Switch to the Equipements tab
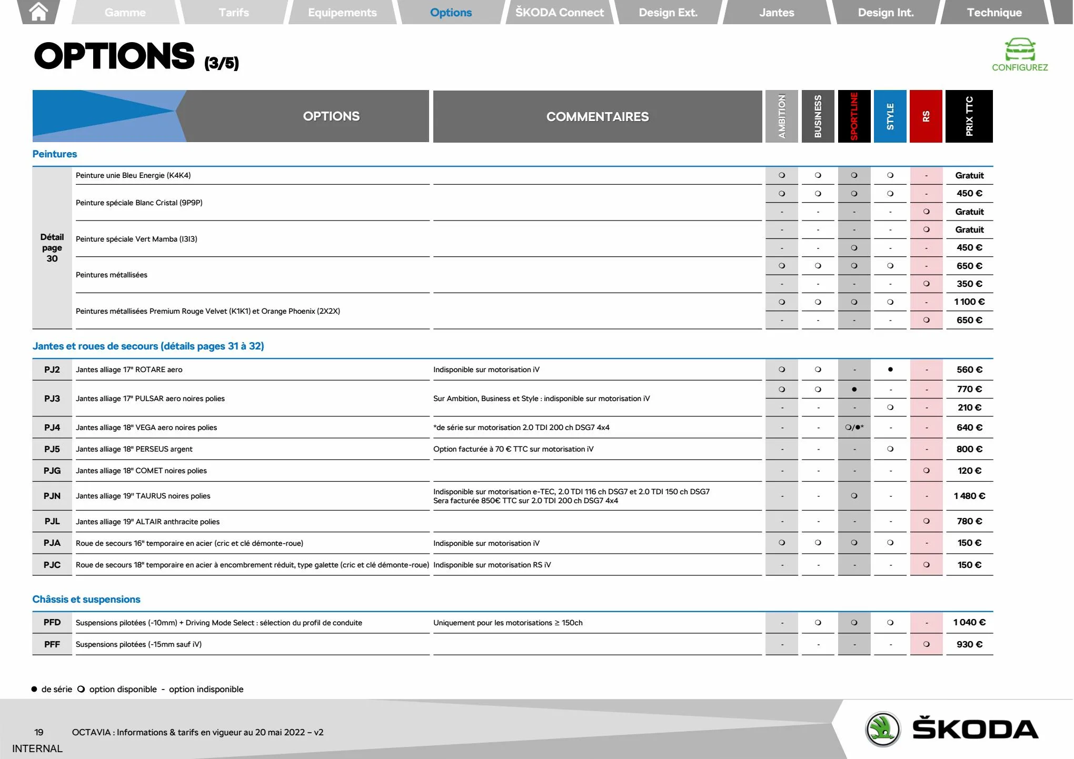The image size is (1074, 759). pyautogui.click(x=342, y=12)
